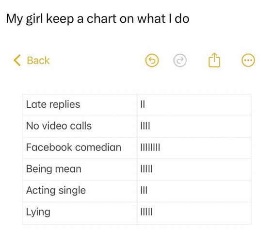Open the share sheet icon
Viewport: 274px width, 246px height.
[214, 60]
